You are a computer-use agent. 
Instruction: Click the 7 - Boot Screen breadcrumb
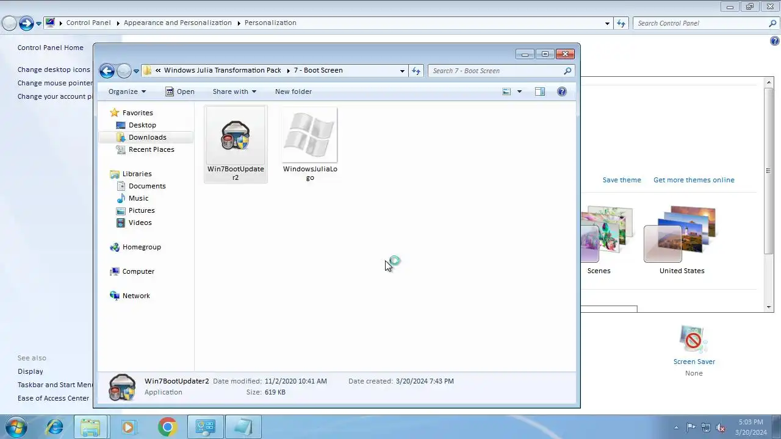click(319, 70)
